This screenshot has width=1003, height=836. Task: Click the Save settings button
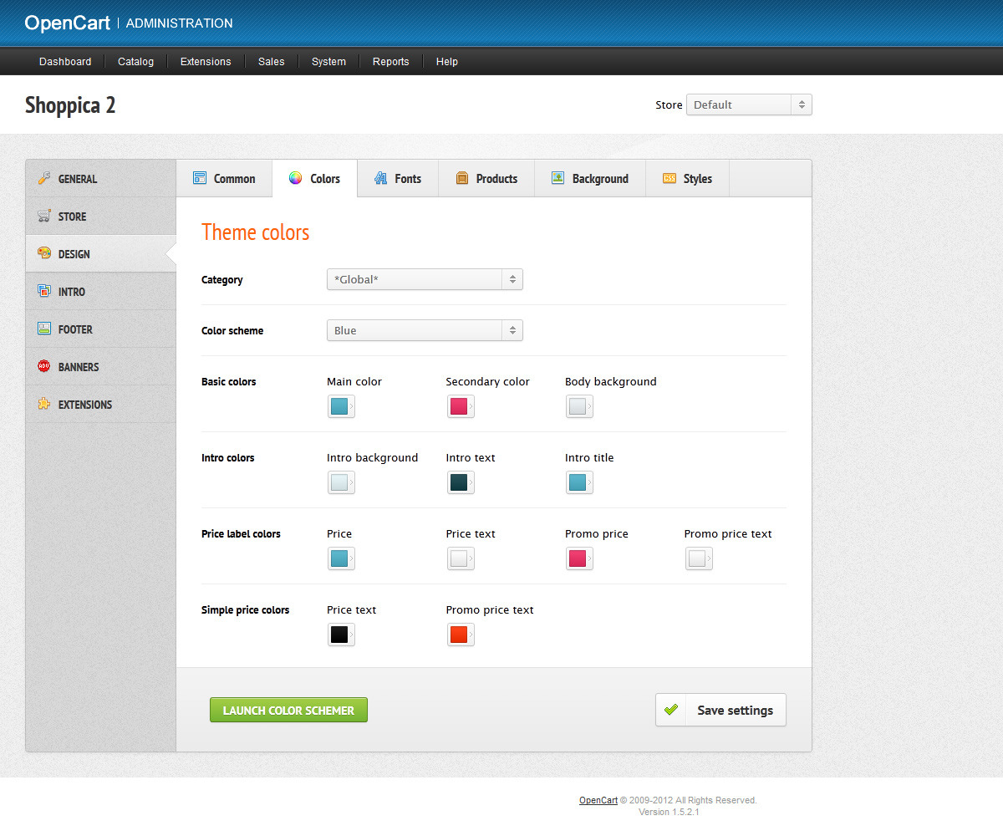tap(720, 710)
